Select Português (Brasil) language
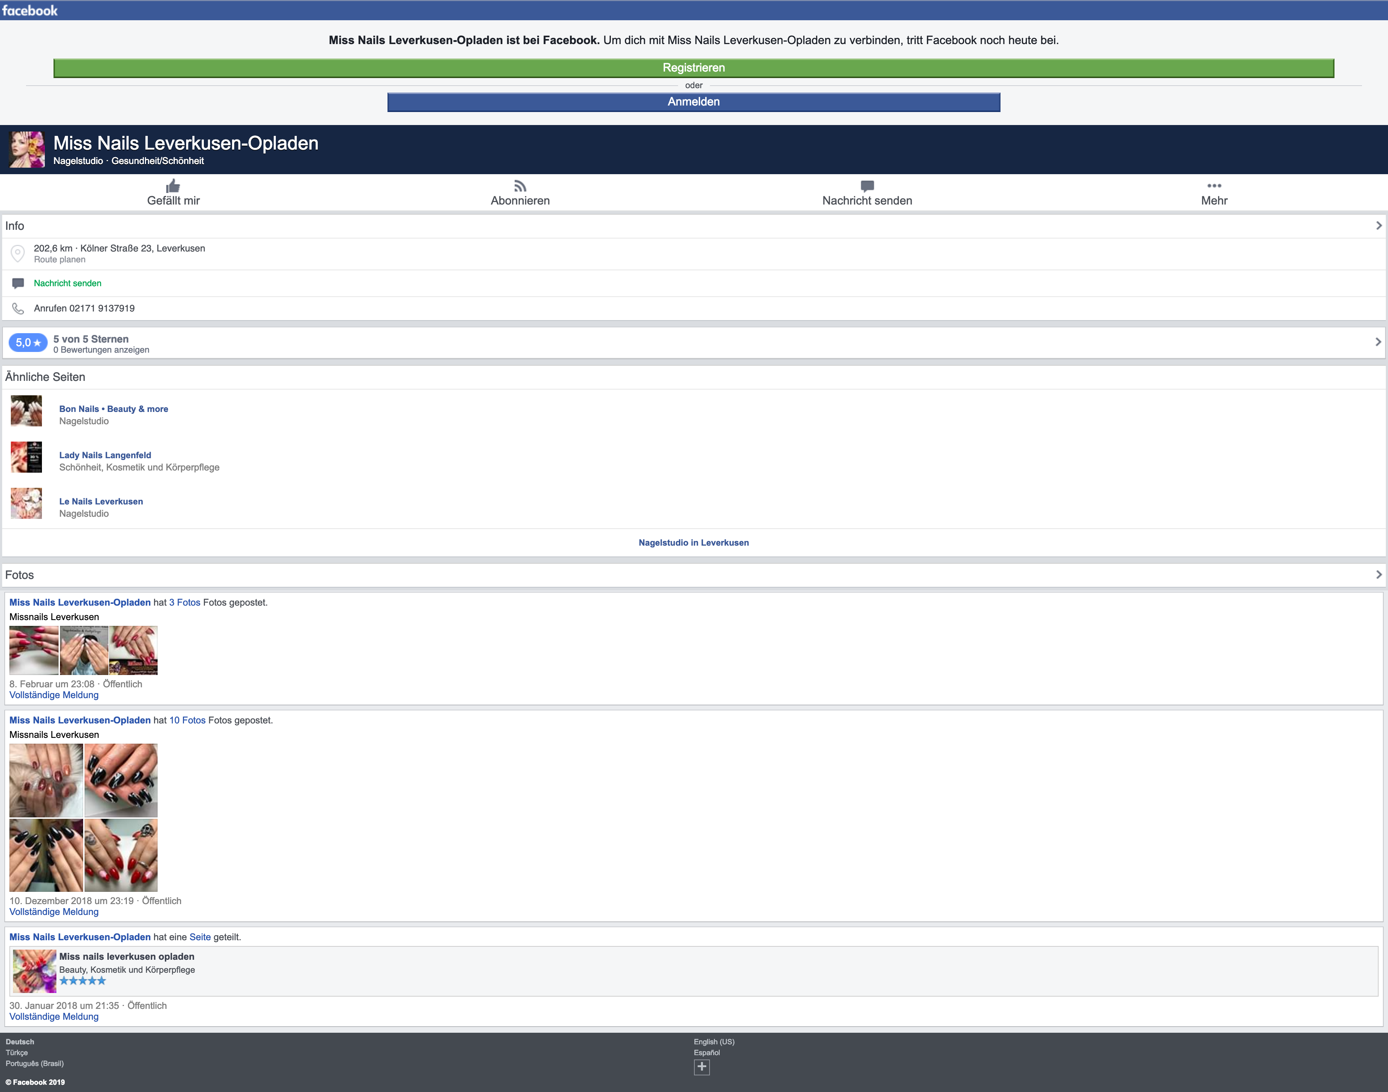Image resolution: width=1388 pixels, height=1092 pixels. (35, 1063)
